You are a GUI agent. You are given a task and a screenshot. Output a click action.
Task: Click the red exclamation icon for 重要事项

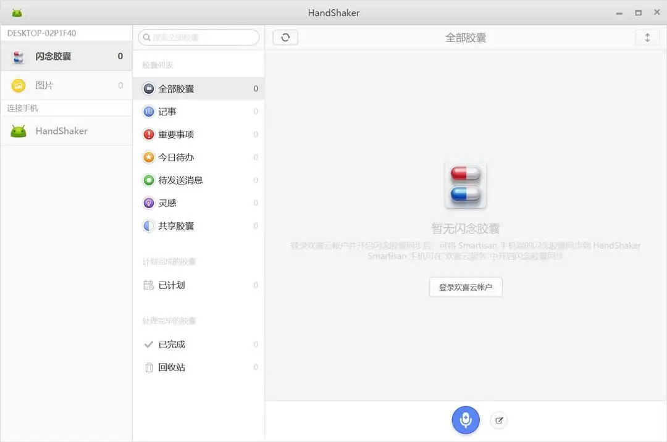[x=148, y=134]
